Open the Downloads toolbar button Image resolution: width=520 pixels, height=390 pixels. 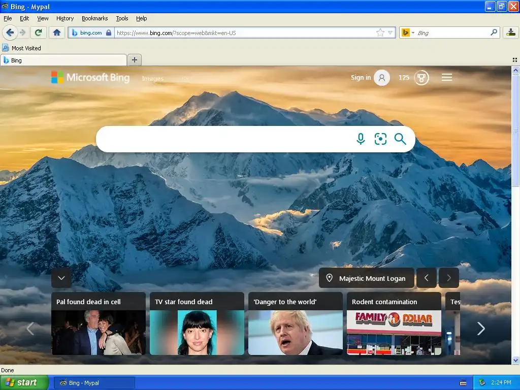pos(511,32)
